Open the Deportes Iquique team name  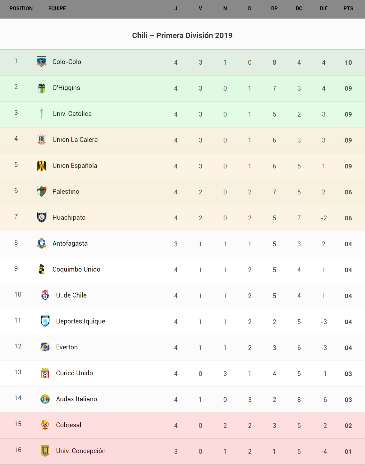[80, 321]
